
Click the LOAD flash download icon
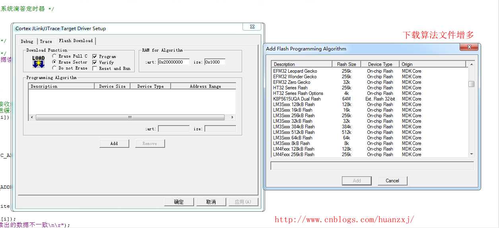[x=39, y=62]
